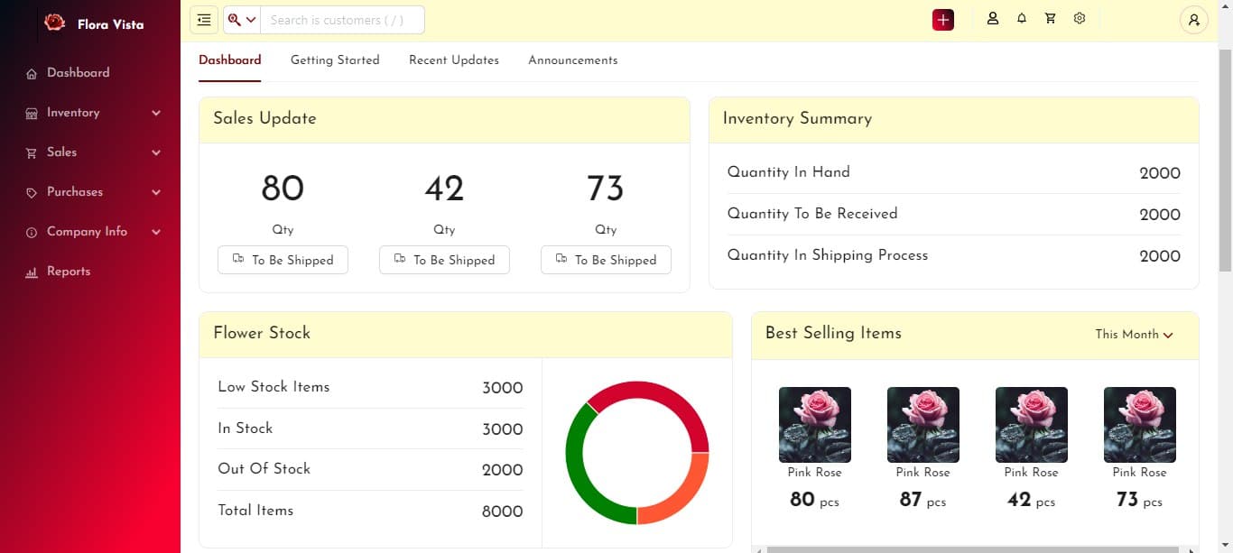
Task: Click the user profile avatar icon
Action: click(x=1193, y=20)
